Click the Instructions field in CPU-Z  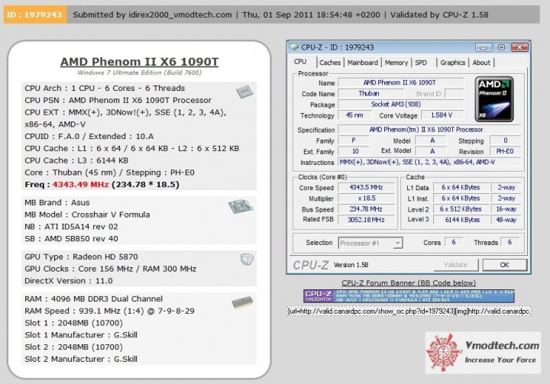tap(429, 163)
